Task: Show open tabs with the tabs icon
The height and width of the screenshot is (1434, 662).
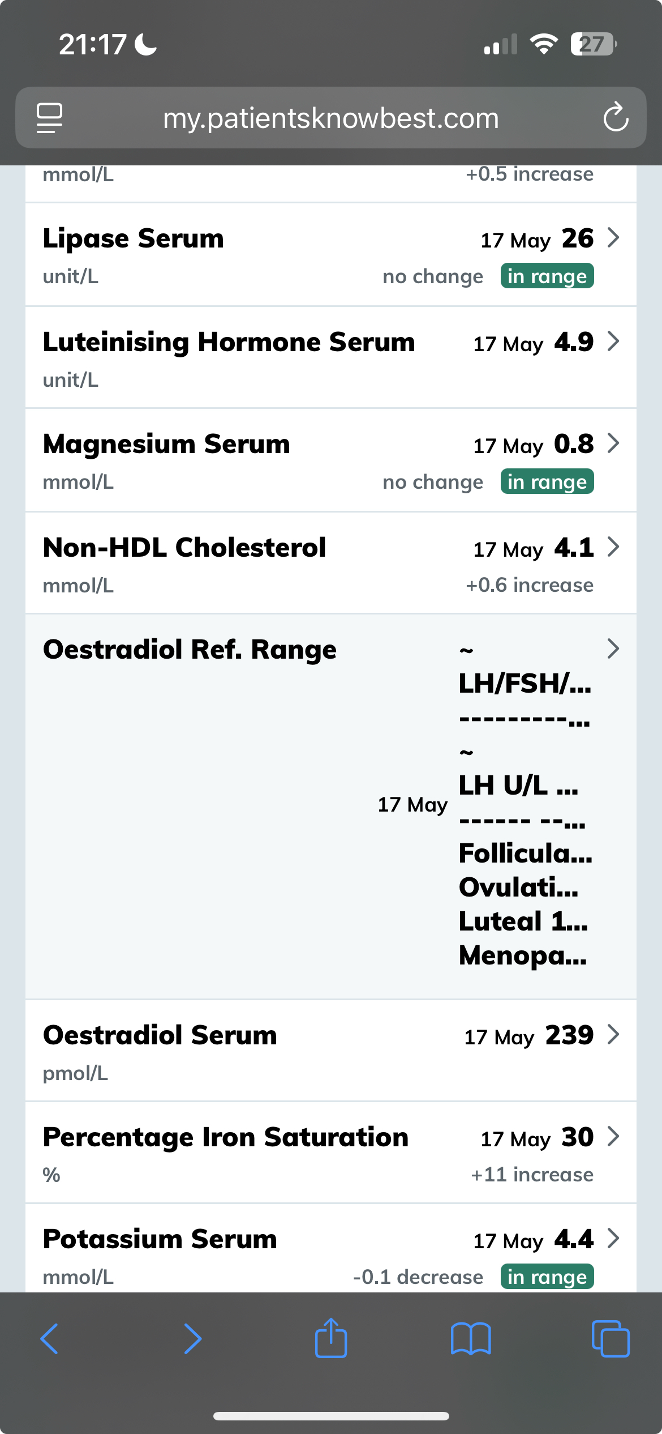Action: (x=610, y=1339)
